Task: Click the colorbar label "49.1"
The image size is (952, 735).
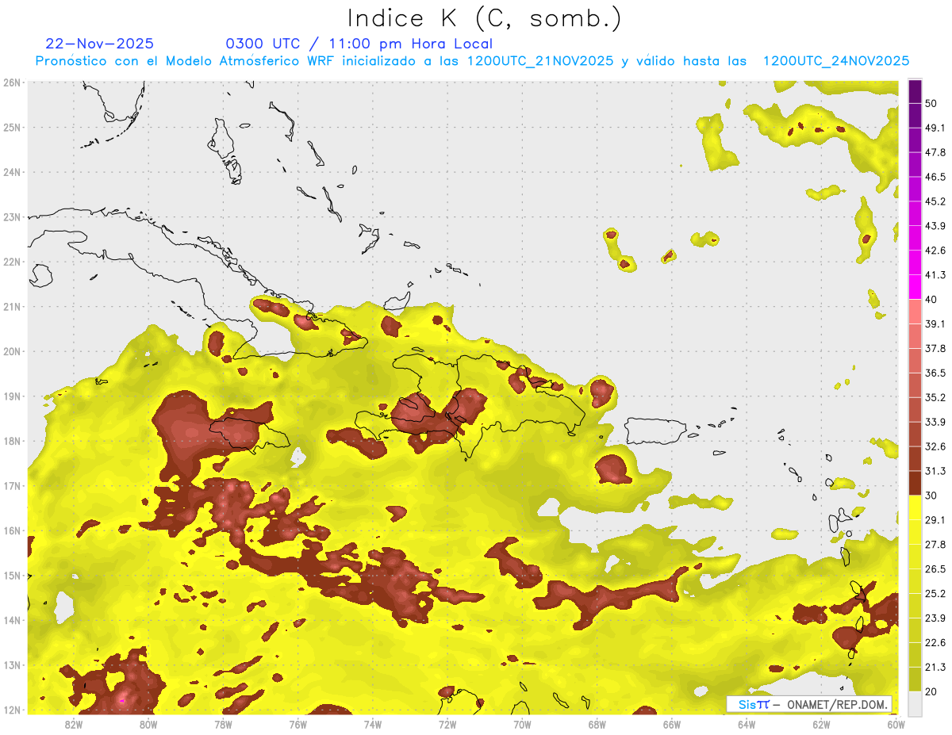Action: tap(935, 128)
